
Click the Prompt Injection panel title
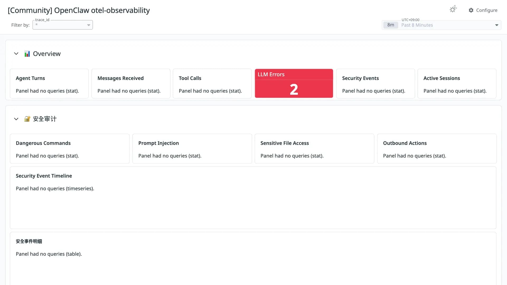(158, 143)
